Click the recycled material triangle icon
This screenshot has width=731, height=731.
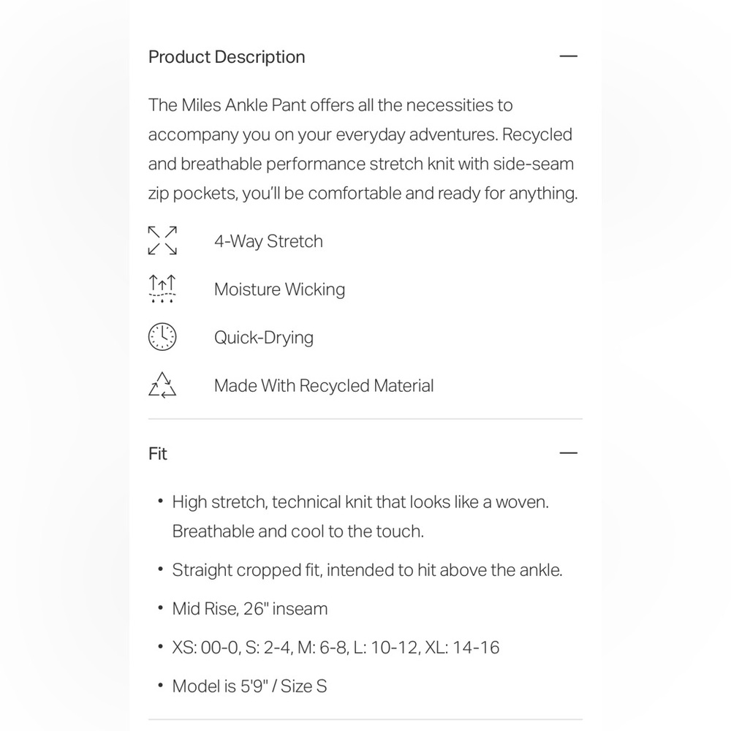pos(162,385)
